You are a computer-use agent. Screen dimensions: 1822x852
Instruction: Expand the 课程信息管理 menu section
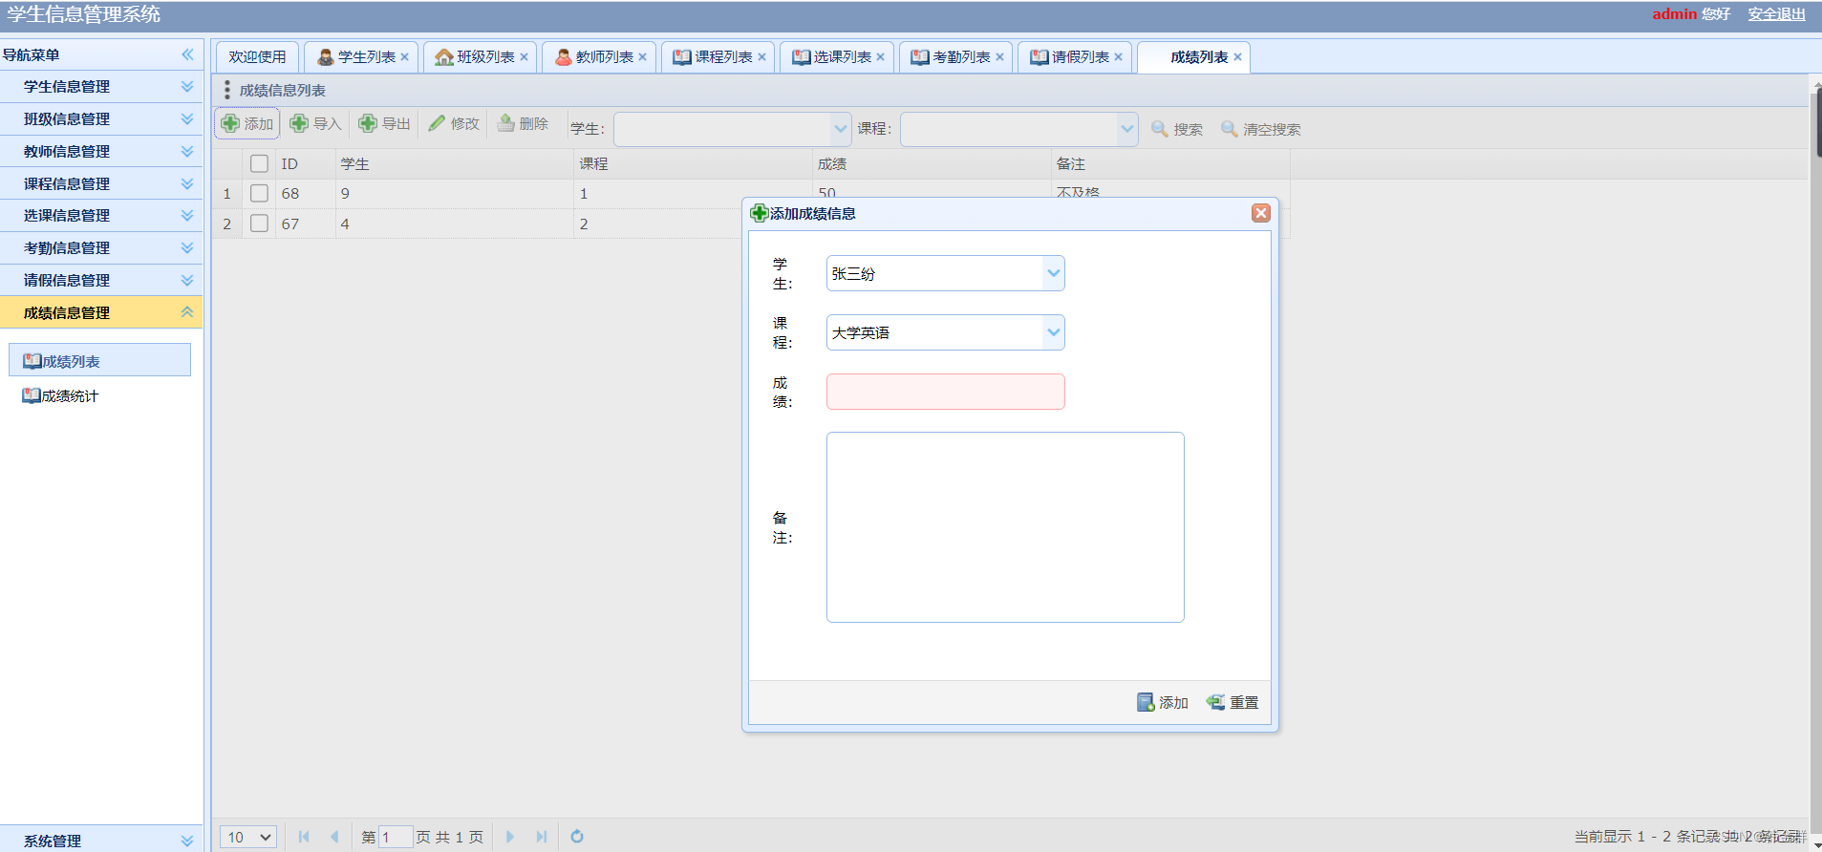(101, 183)
